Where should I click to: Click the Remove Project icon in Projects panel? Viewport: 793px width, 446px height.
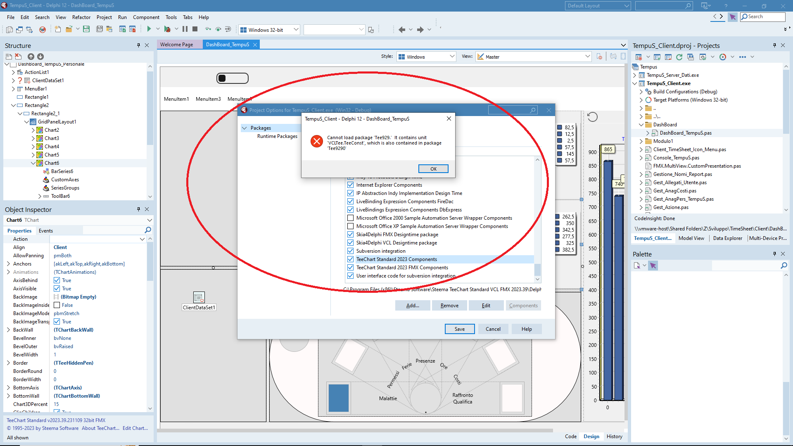[x=668, y=57]
